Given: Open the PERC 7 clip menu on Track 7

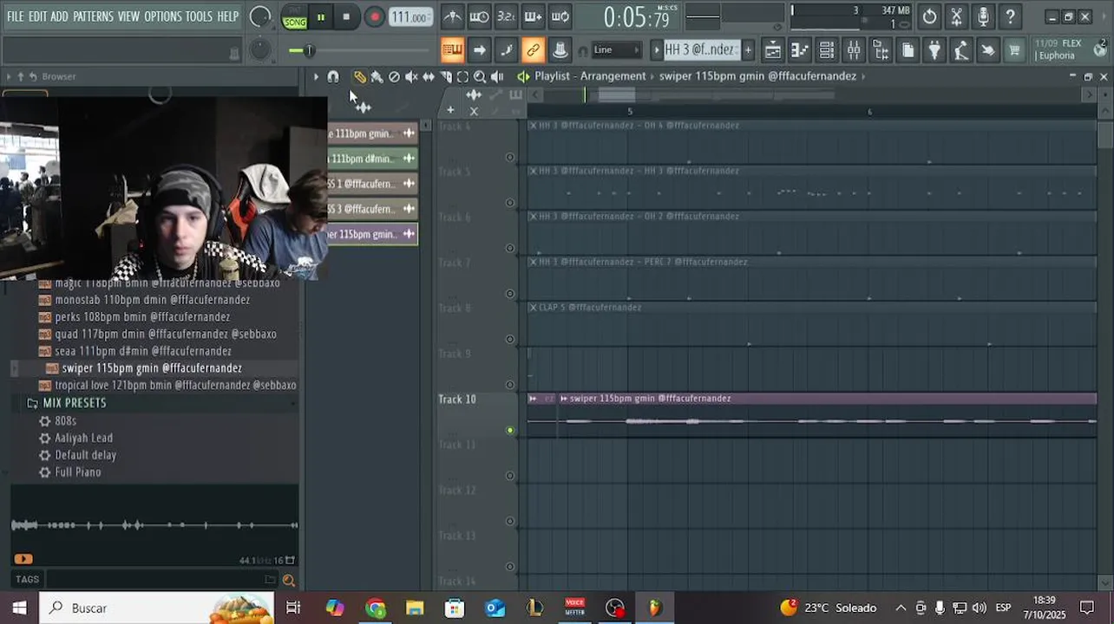Looking at the screenshot, I should [x=533, y=262].
